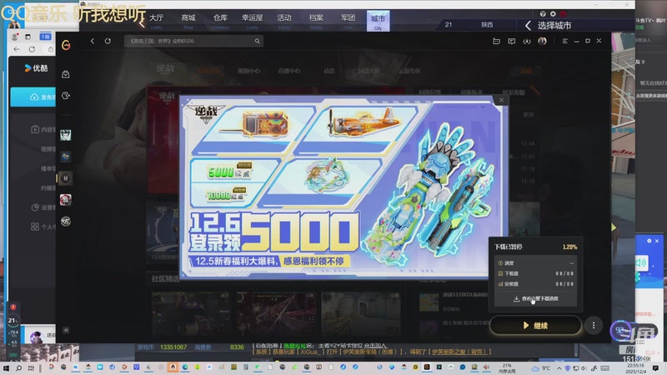The image size is (667, 375).
Task: Open Windows taskbar search
Action: 18,367
